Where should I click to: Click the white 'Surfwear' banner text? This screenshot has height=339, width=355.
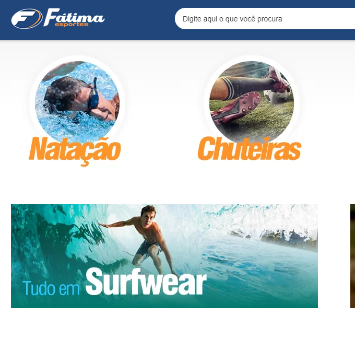146,282
